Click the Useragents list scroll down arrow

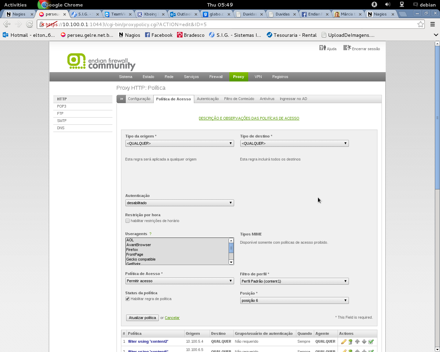click(231, 262)
